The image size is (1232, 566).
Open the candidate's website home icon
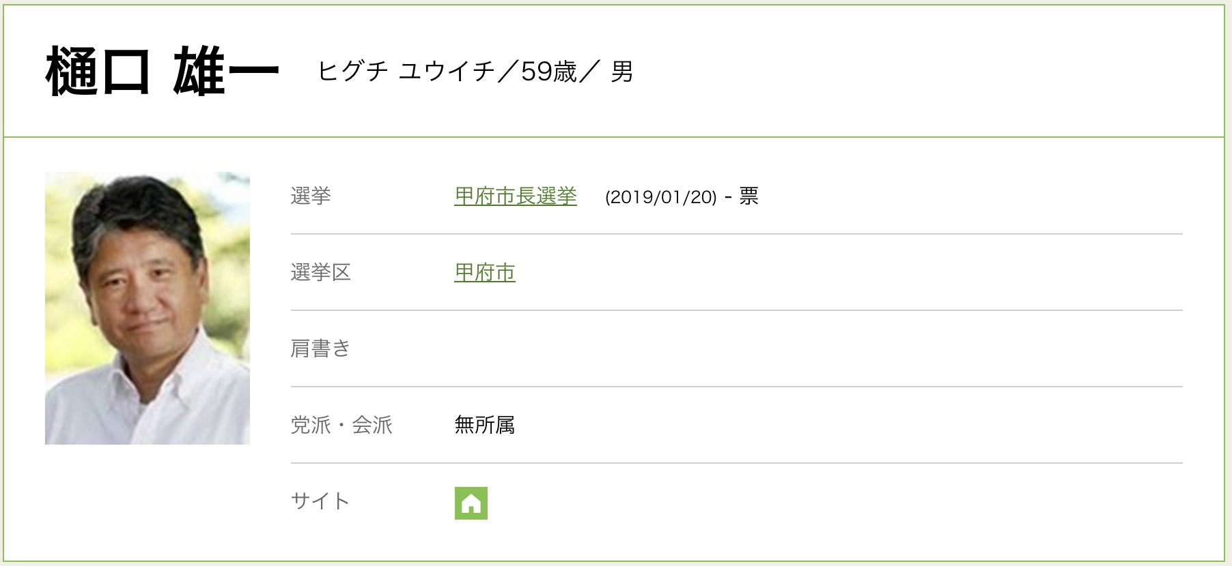(x=471, y=503)
